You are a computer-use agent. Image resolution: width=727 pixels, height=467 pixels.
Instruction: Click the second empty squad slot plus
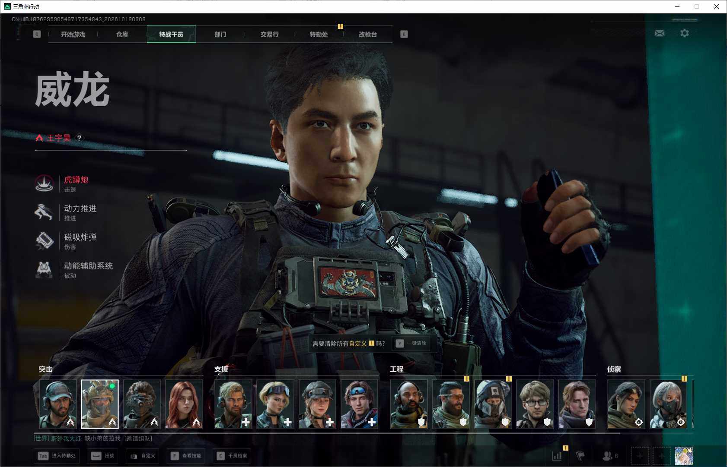tap(661, 456)
